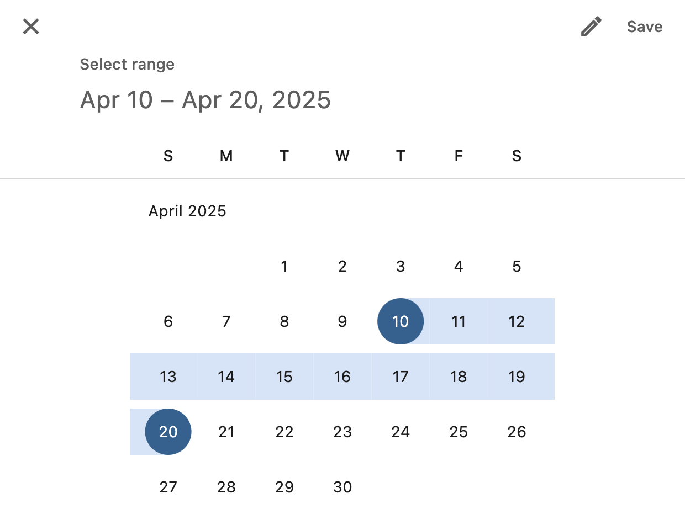
Task: Click April 3 in the first week
Action: 401,266
